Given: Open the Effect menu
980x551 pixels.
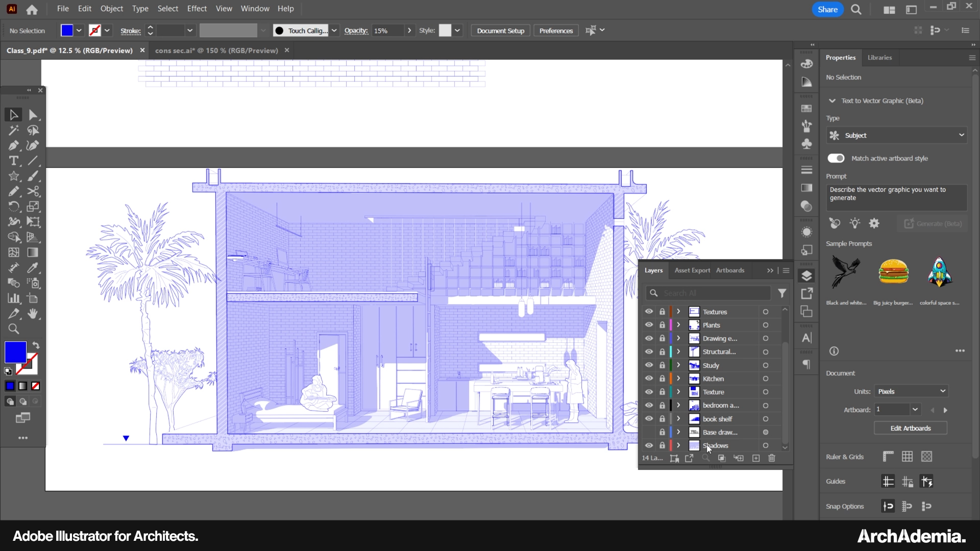Looking at the screenshot, I should (197, 9).
